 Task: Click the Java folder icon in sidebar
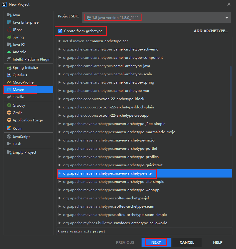pyautogui.click(x=9, y=15)
